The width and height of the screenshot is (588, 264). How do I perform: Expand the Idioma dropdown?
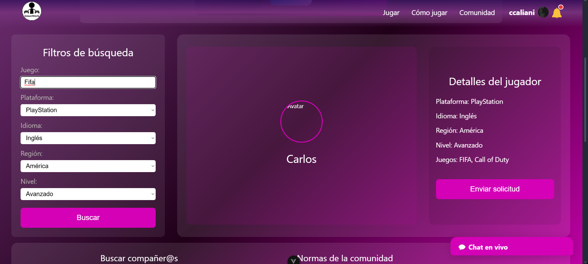click(88, 138)
